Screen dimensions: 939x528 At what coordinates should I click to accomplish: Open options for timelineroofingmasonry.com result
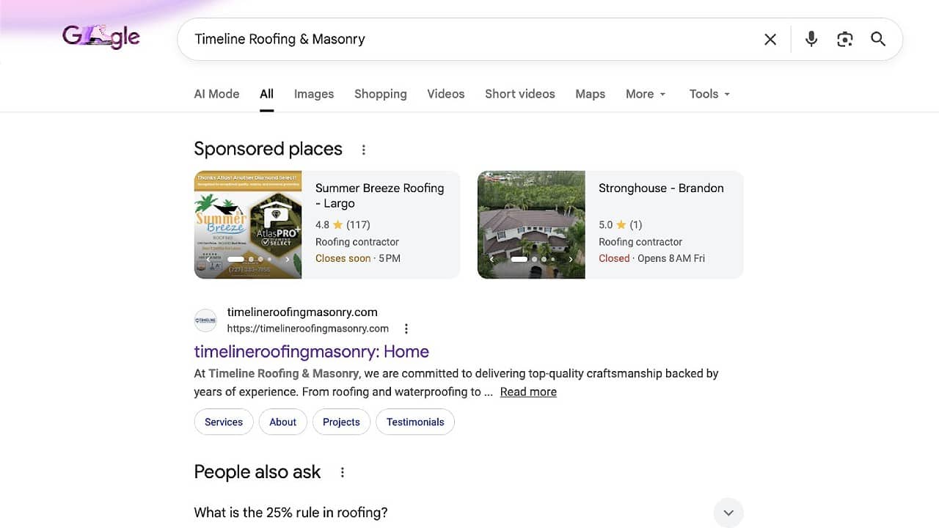(x=406, y=329)
